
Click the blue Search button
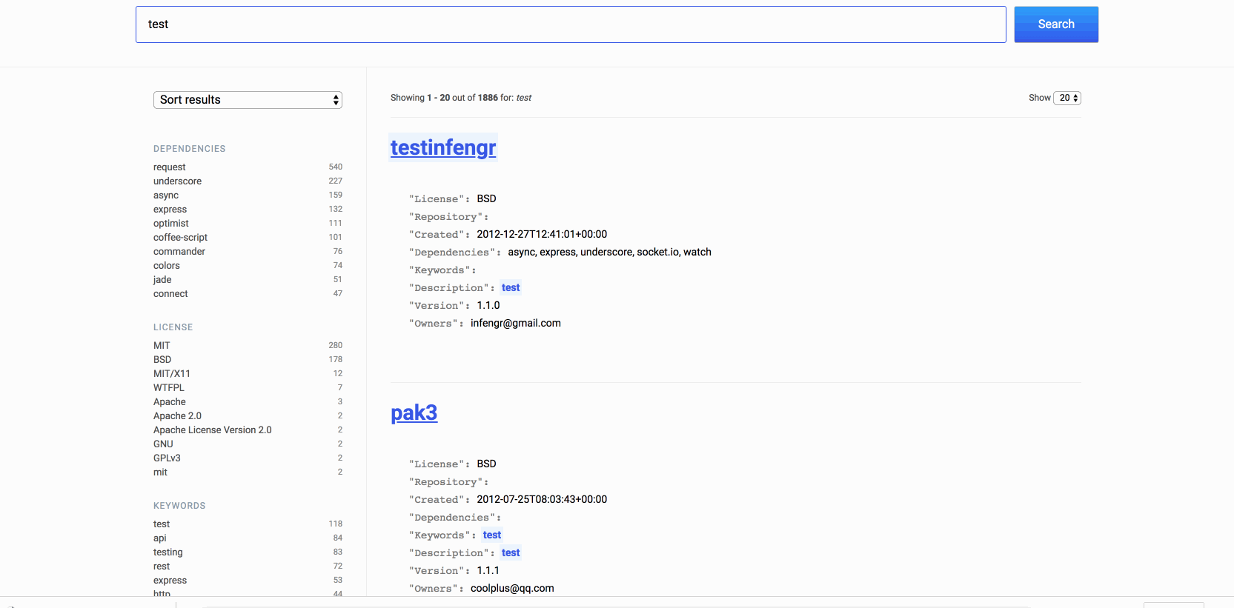tap(1056, 24)
